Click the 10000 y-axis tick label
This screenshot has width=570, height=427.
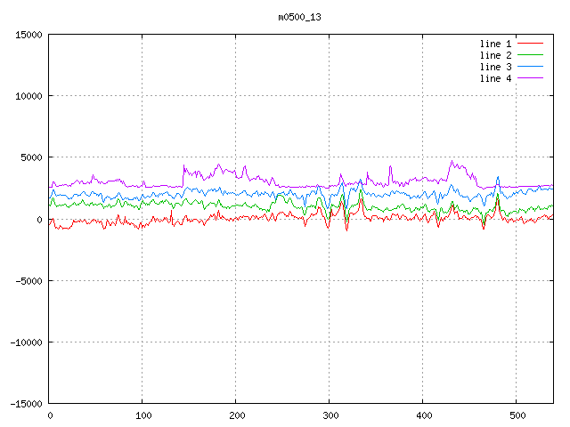point(28,96)
